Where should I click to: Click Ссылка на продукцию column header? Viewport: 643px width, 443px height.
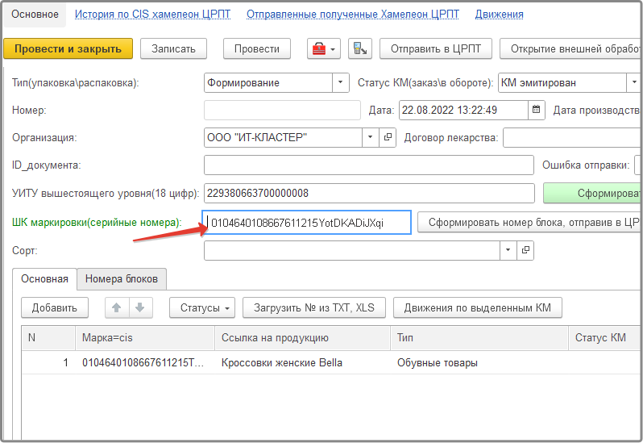(302, 338)
